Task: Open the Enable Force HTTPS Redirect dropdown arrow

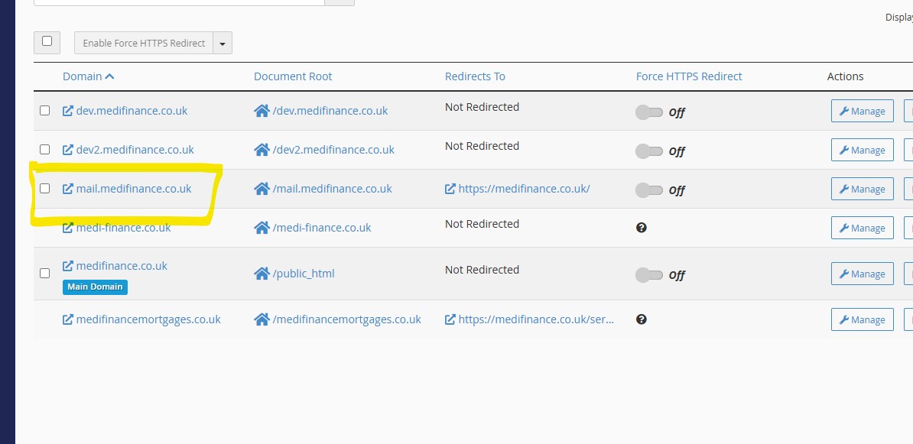Action: click(222, 42)
